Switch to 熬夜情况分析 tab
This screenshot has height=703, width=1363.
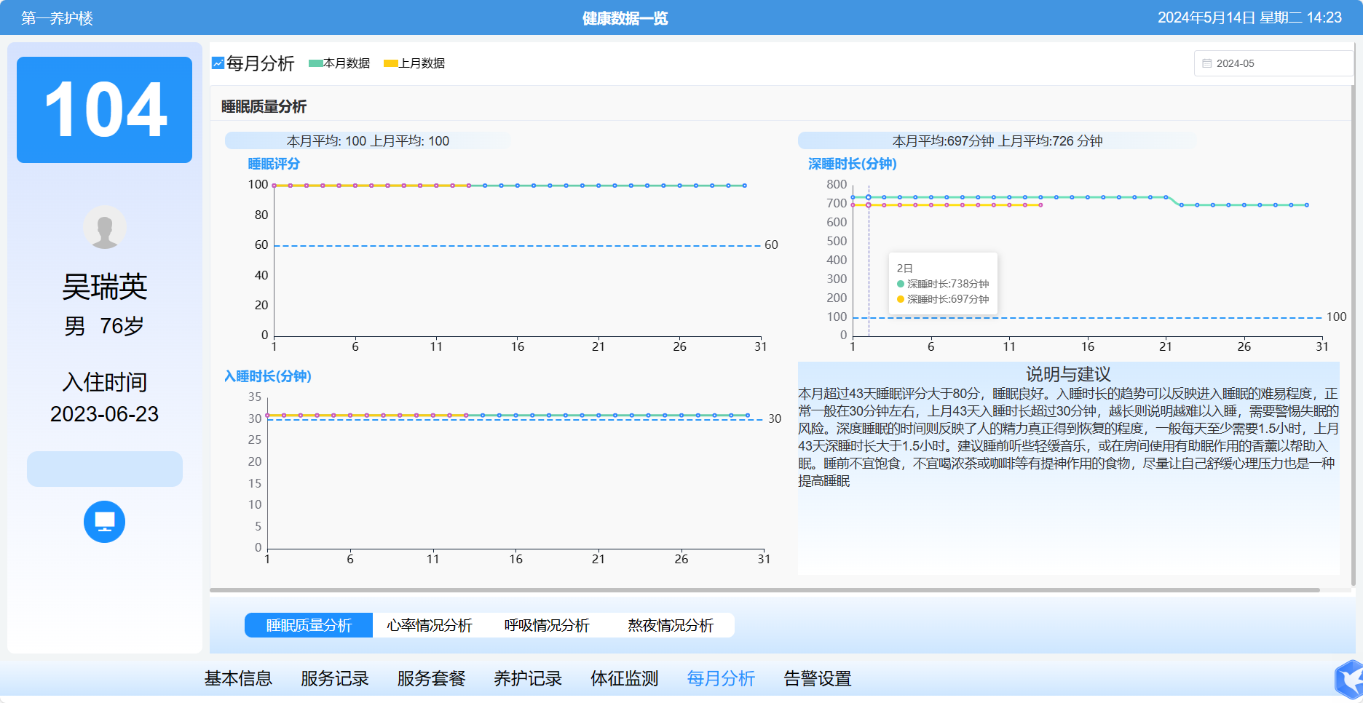(671, 625)
